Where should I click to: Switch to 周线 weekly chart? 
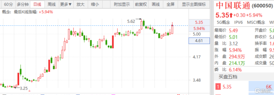tap(52, 4)
